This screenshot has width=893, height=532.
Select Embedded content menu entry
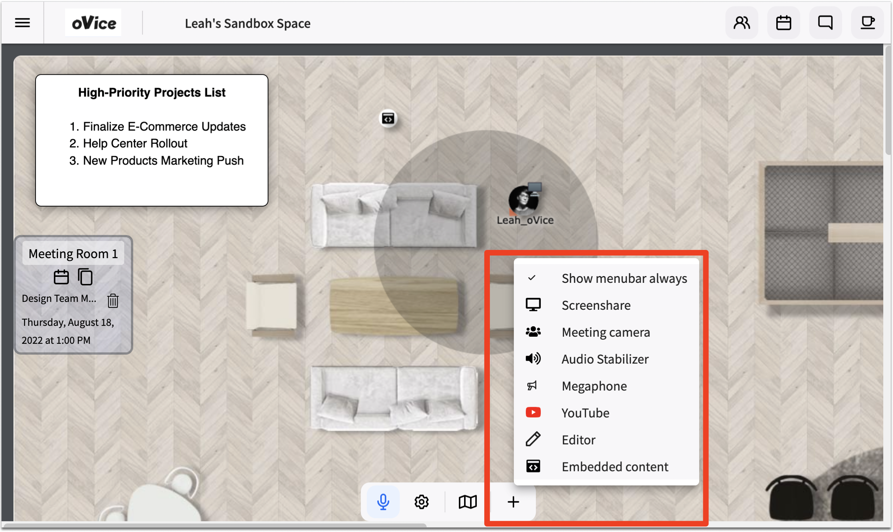point(606,467)
